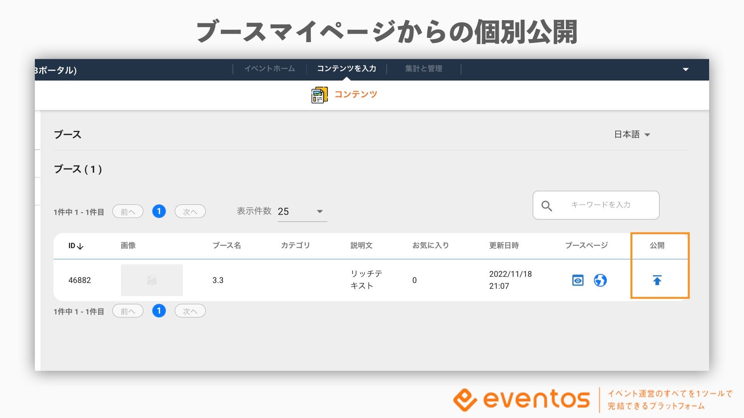Image resolution: width=744 pixels, height=418 pixels.
Task: Click the publish upload arrow icon
Action: pyautogui.click(x=657, y=280)
